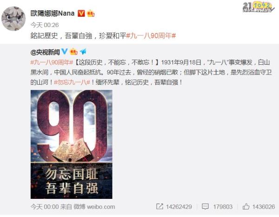Open hashtag #九一八90周年# in Nana's post
279x217 pixels.
[151, 36]
